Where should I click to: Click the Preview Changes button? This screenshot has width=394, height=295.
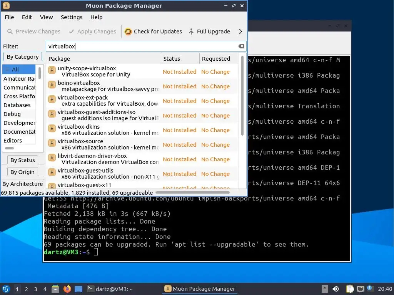34,31
